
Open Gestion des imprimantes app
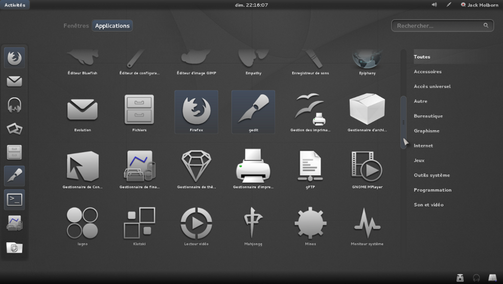pos(310,112)
